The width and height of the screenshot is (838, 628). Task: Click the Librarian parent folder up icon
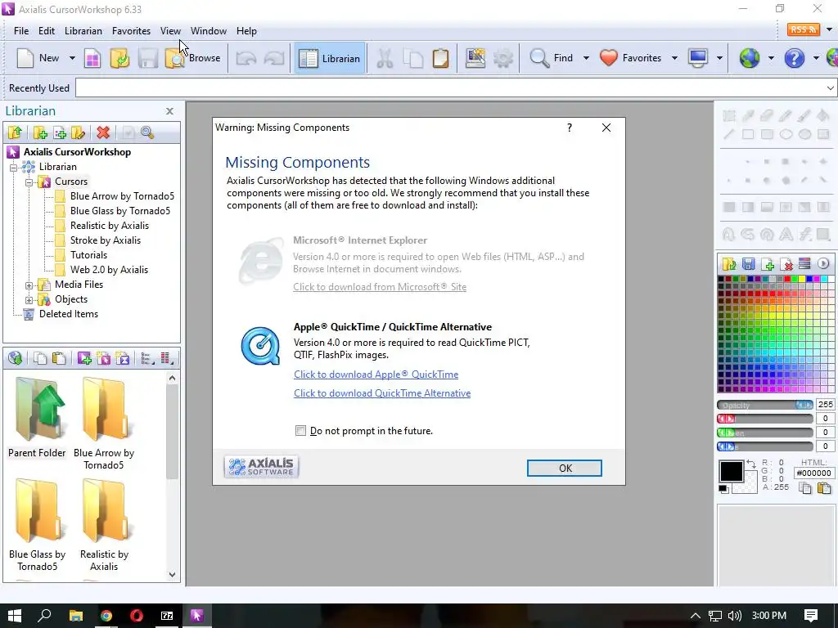point(15,132)
